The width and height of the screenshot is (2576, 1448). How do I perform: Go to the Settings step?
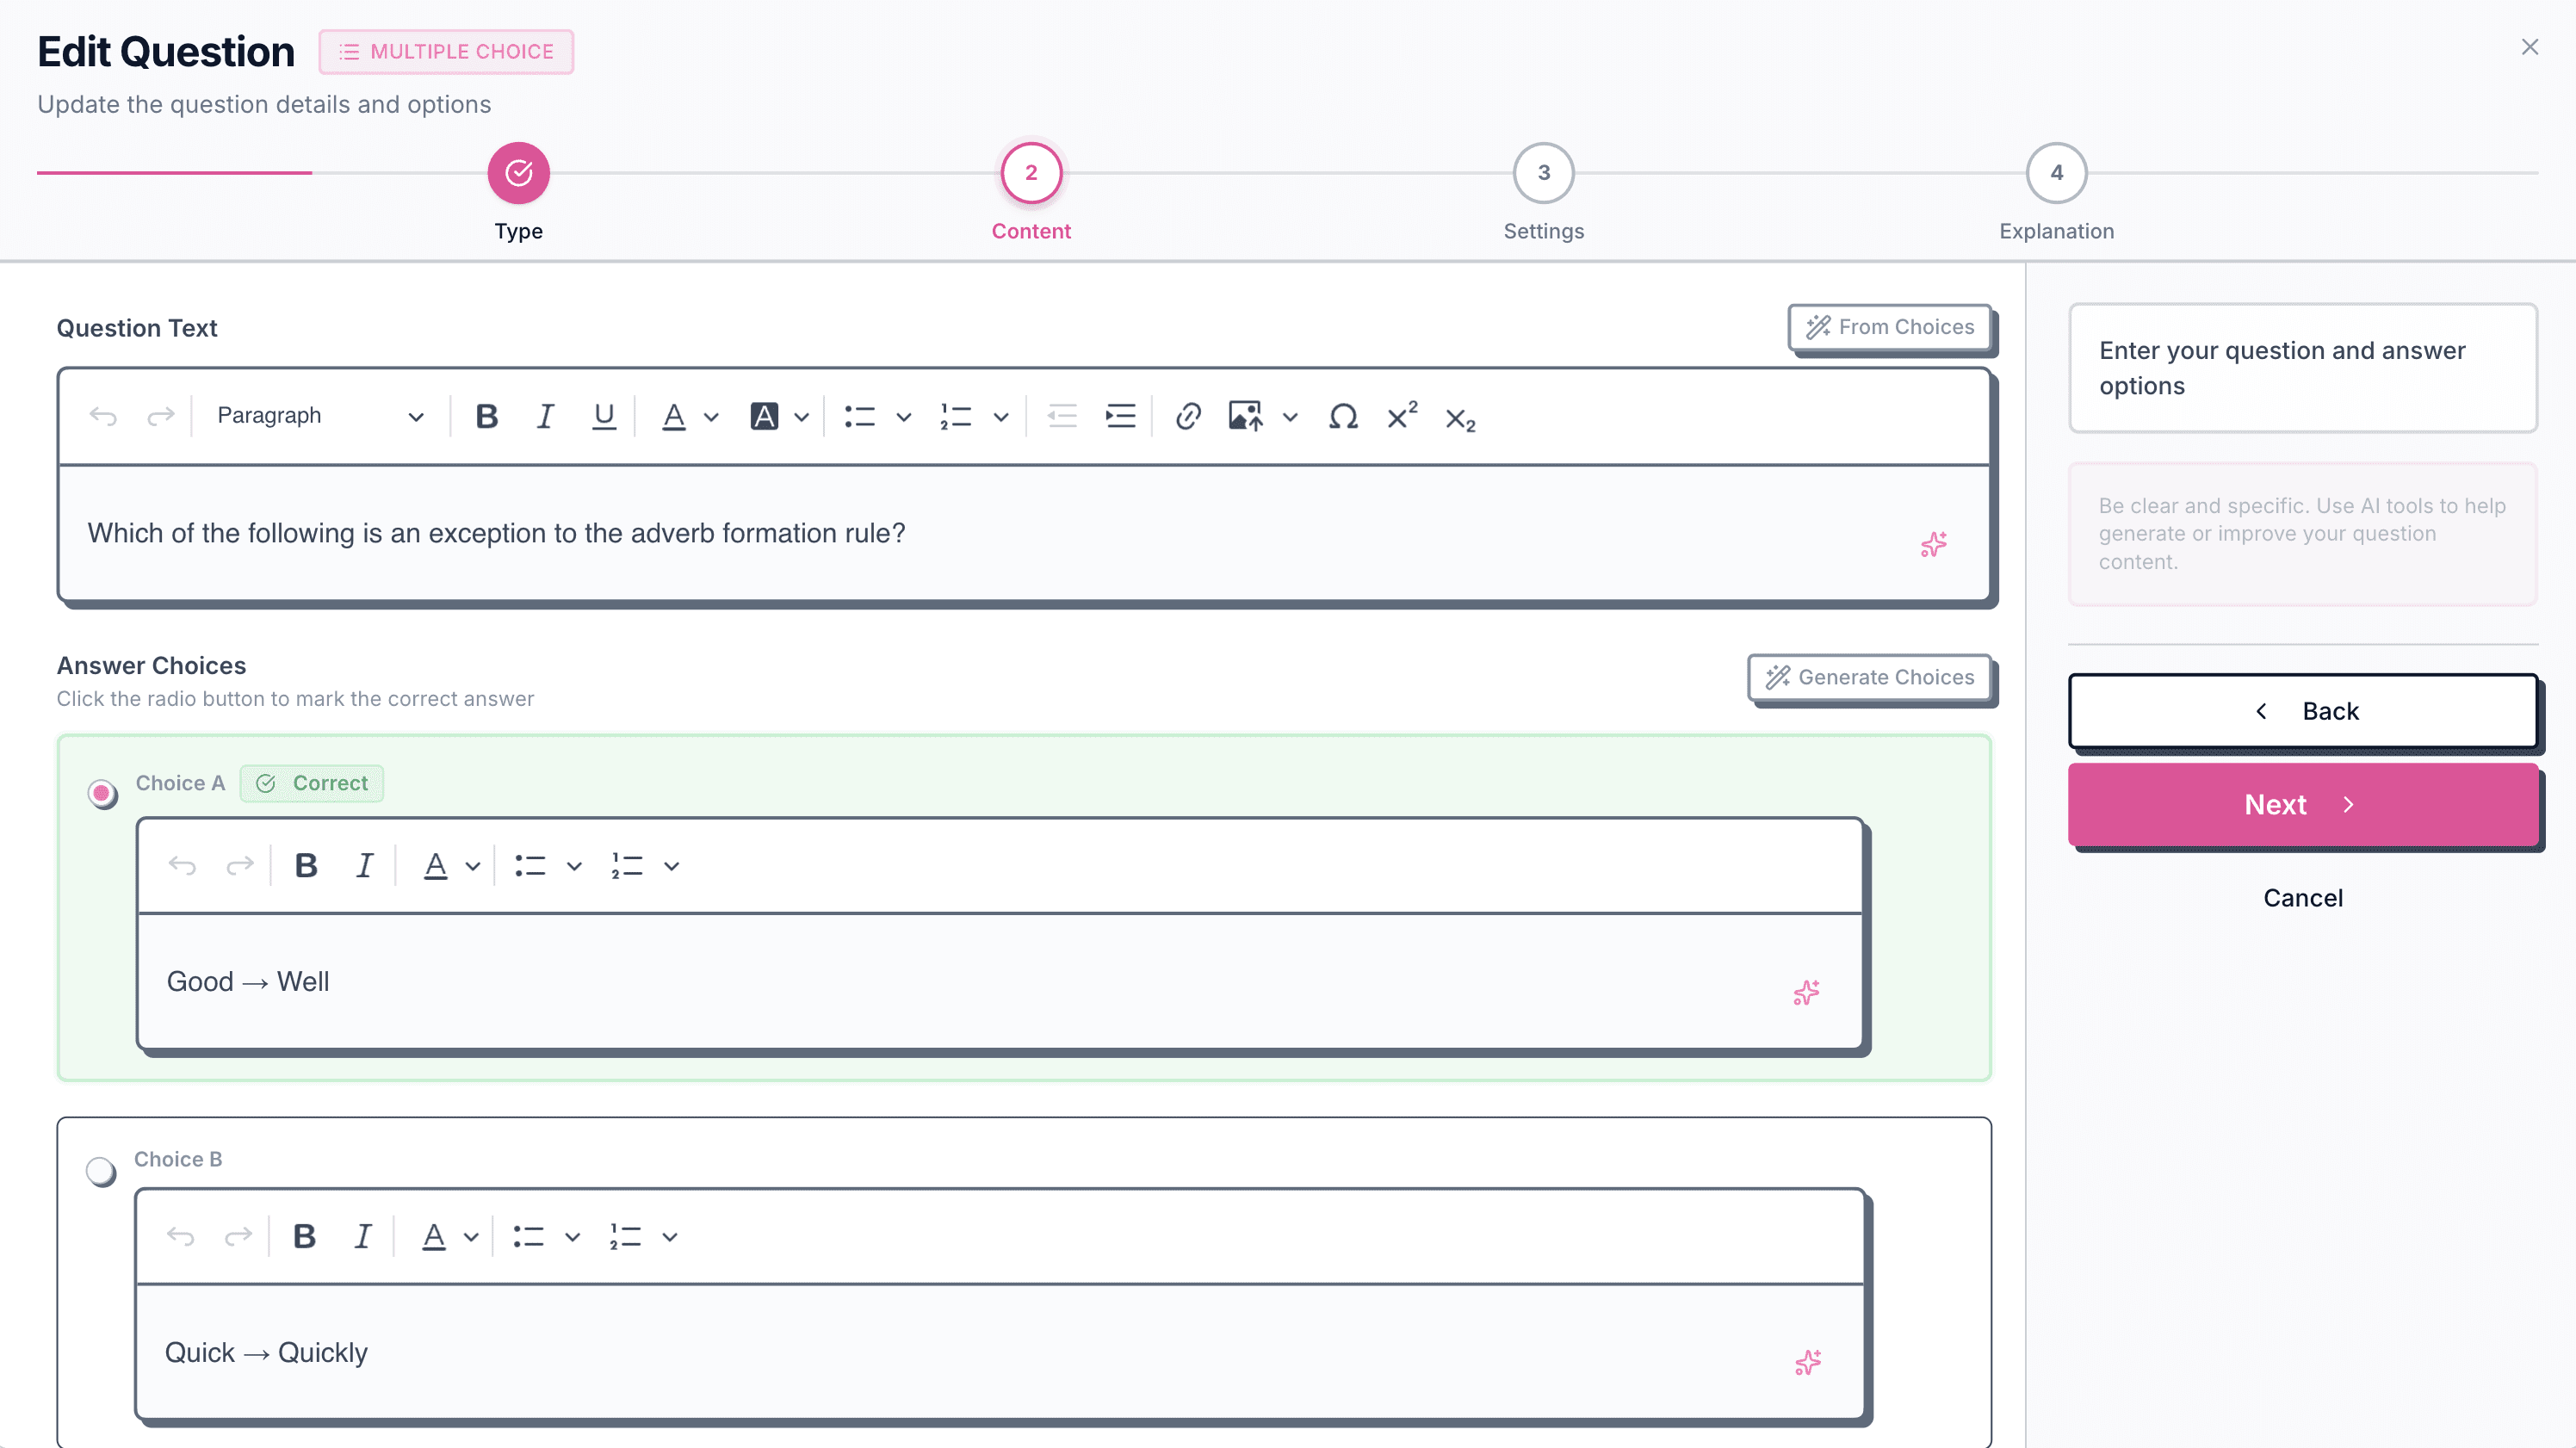click(x=1543, y=173)
